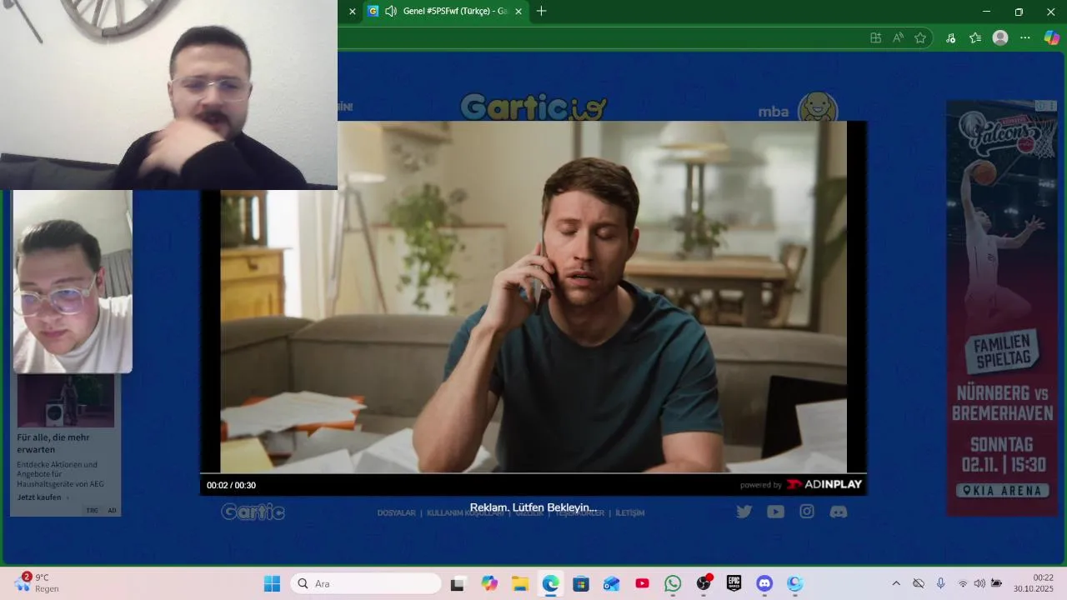1067x600 pixels.
Task: Show hidden system tray icons
Action: 896,583
